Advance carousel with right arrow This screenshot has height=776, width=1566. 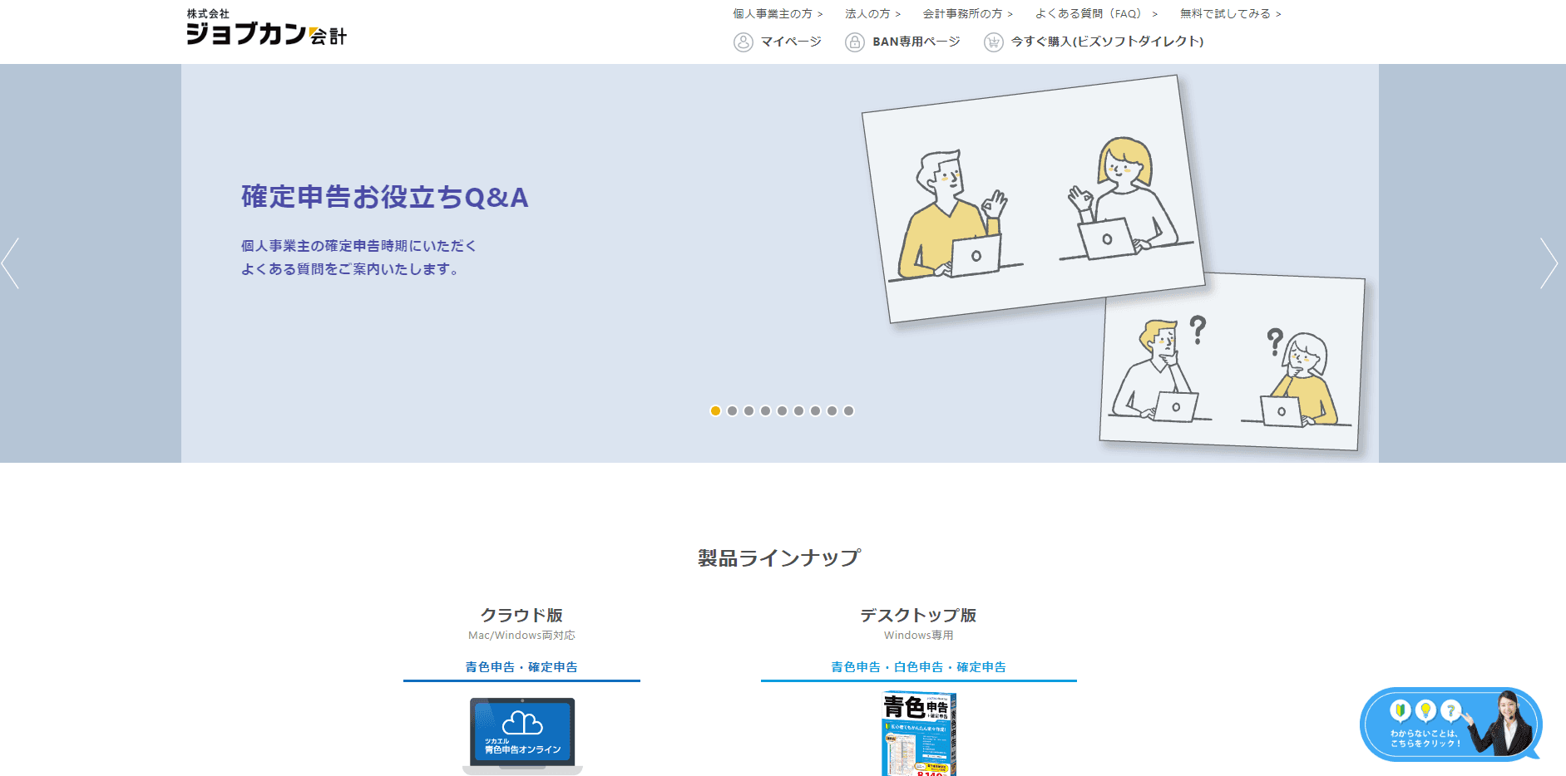click(1548, 263)
